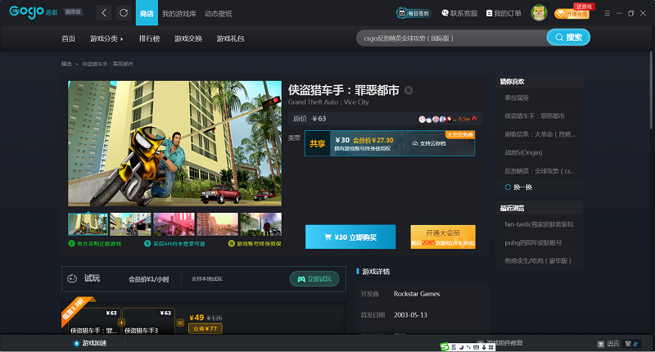Click the search input field

coord(451,38)
